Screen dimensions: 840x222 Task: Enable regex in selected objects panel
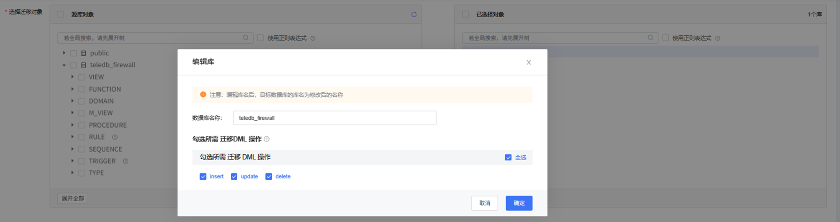point(665,38)
